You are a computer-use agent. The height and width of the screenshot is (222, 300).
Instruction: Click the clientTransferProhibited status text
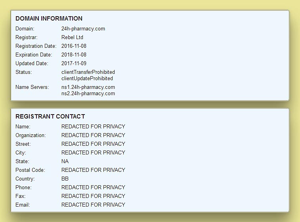pos(88,72)
